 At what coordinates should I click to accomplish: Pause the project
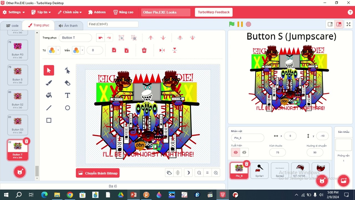point(240,24)
